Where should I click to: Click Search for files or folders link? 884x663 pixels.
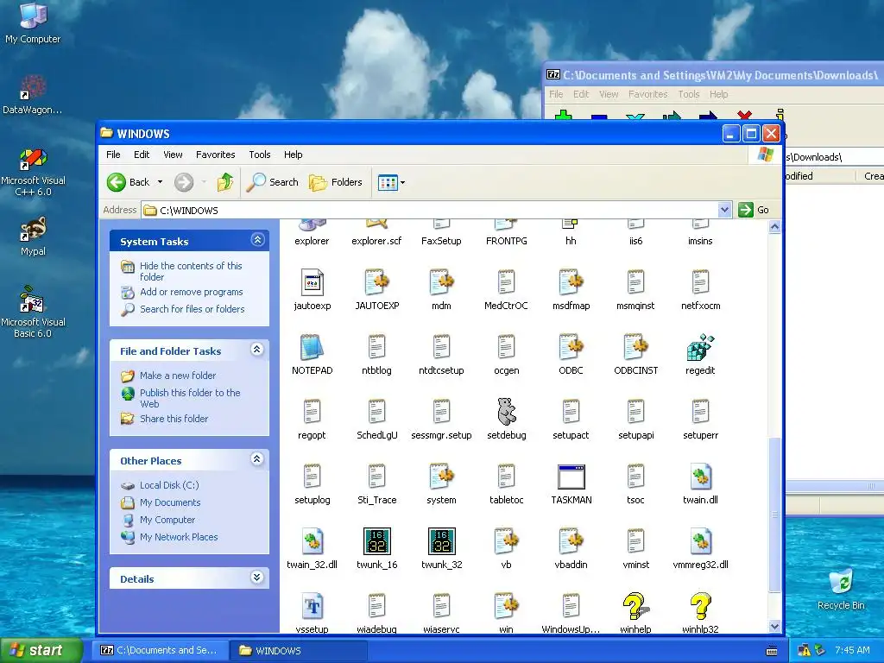click(193, 309)
